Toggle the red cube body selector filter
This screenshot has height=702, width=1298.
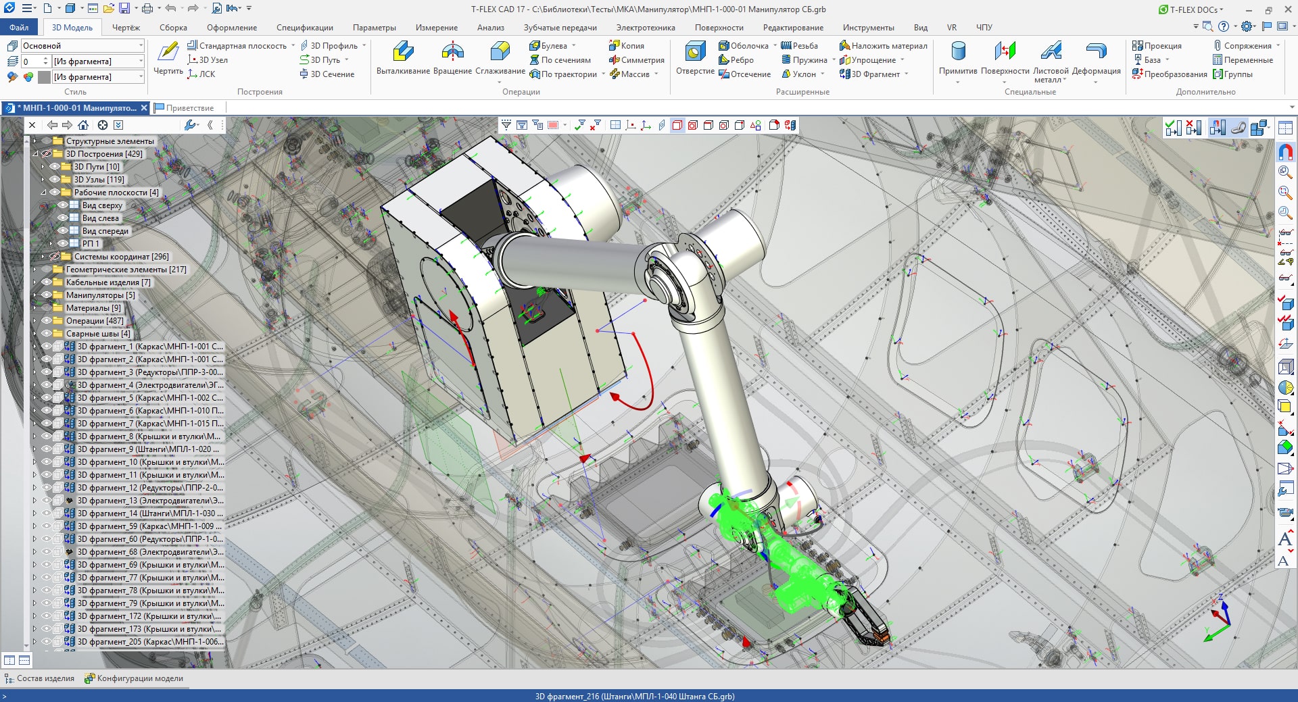pos(677,125)
